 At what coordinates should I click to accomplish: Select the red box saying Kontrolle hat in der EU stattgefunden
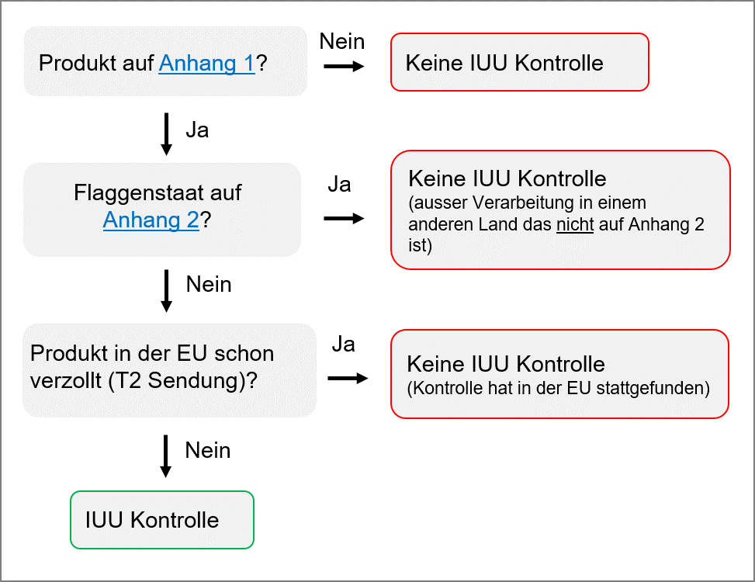pos(559,374)
